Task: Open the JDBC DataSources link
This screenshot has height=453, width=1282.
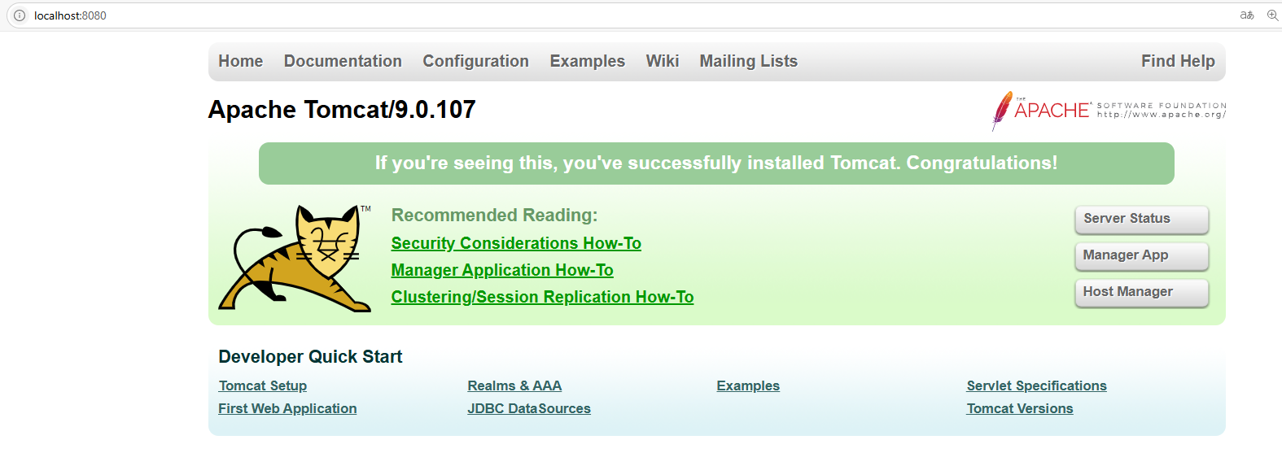Action: pyautogui.click(x=529, y=408)
